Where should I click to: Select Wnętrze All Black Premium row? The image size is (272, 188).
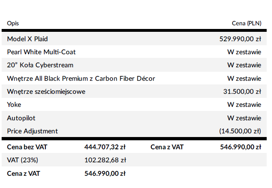point(81,78)
